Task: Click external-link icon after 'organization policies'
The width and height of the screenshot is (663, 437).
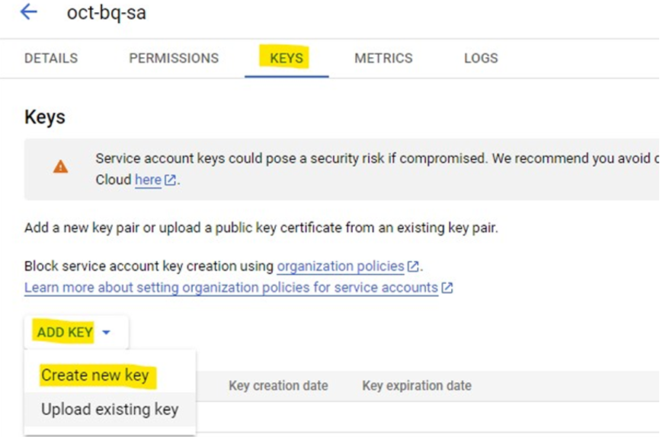Action: 413,266
